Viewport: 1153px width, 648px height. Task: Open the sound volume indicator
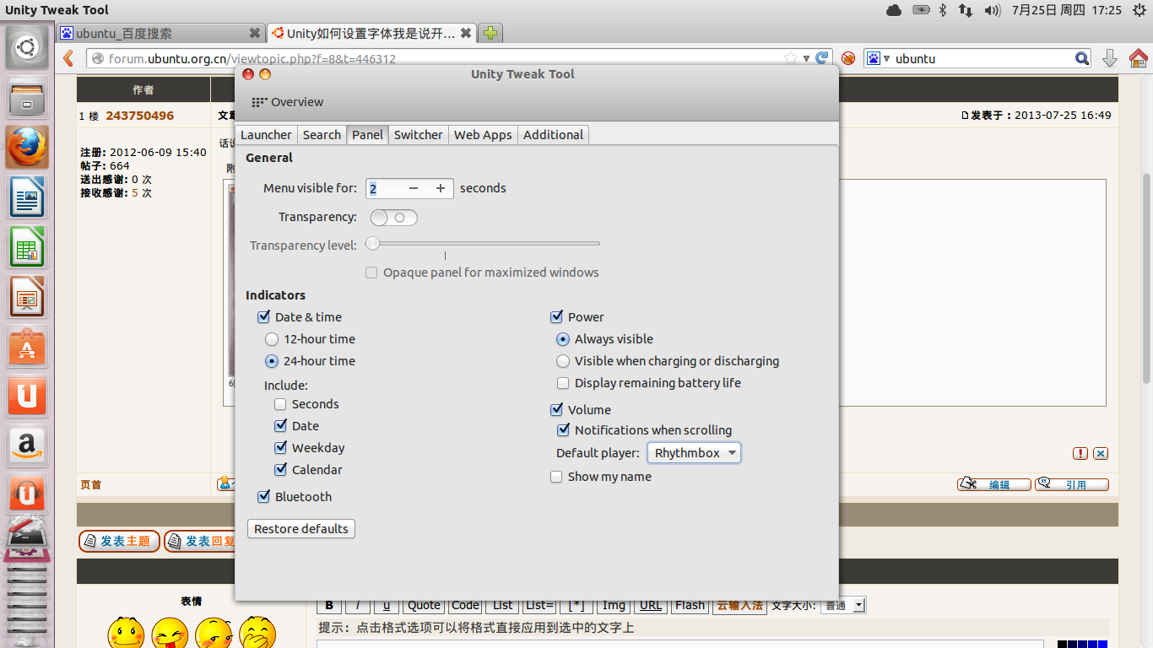pos(993,10)
